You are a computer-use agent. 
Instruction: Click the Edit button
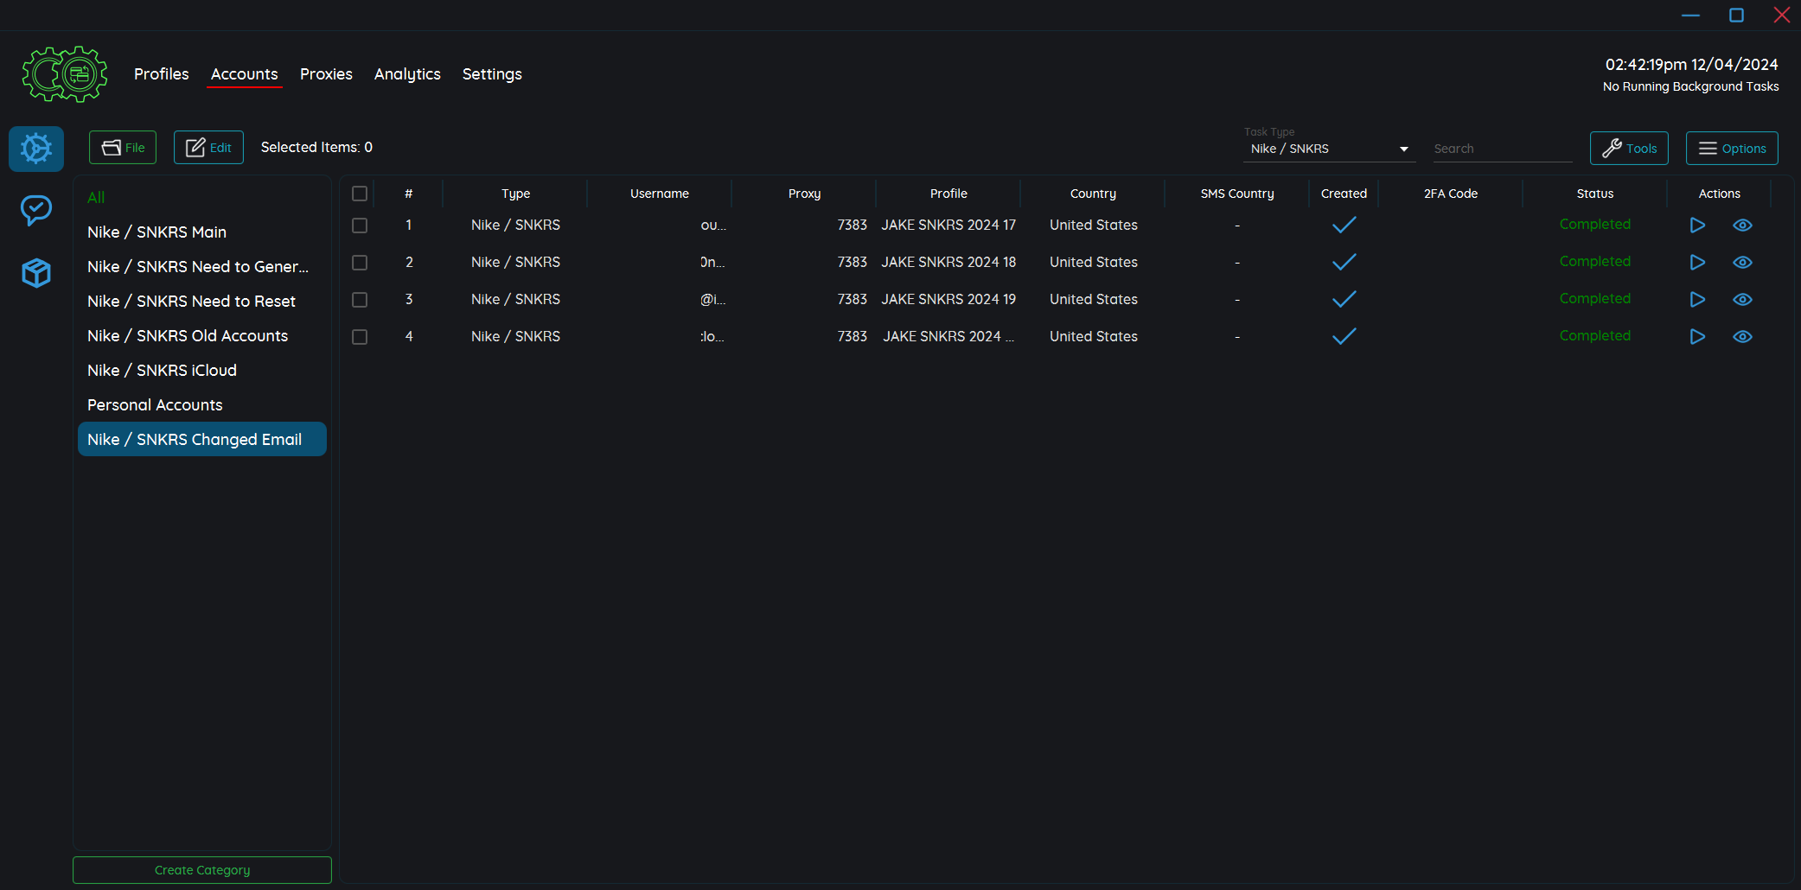pyautogui.click(x=208, y=148)
